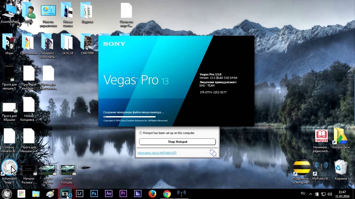This screenshot has height=199, width=355.
Task: Select Hotspot has been set up radio
Action: click(x=141, y=133)
